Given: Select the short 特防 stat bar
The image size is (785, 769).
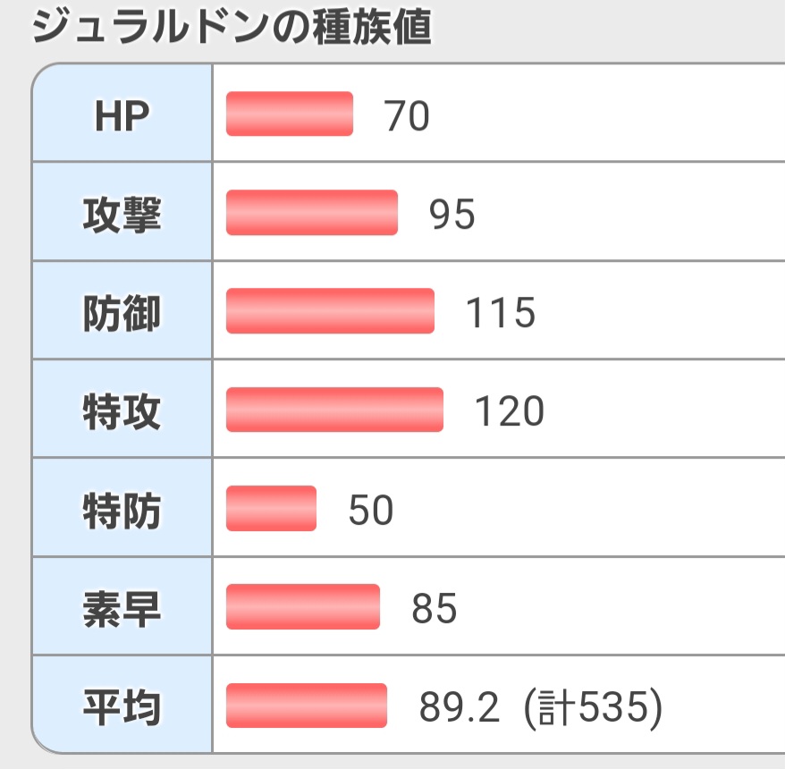Looking at the screenshot, I should (x=272, y=508).
